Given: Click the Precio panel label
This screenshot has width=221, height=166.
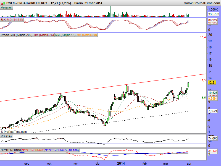Looking at the screenshot, I should tap(5, 35).
